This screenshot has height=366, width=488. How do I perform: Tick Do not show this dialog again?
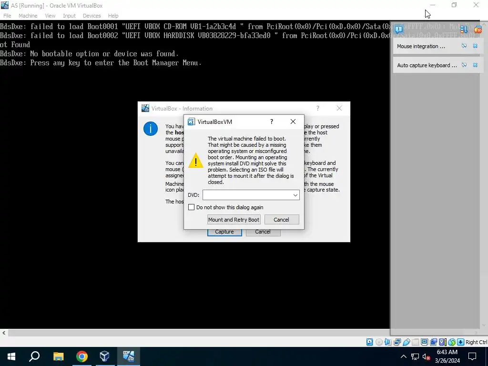pos(192,207)
